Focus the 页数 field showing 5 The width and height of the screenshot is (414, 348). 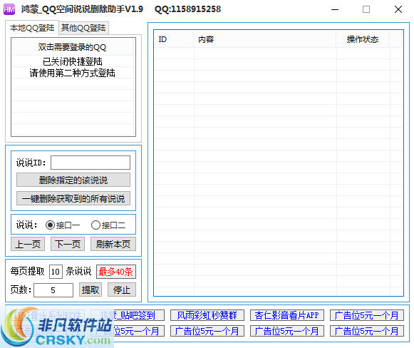pos(53,290)
